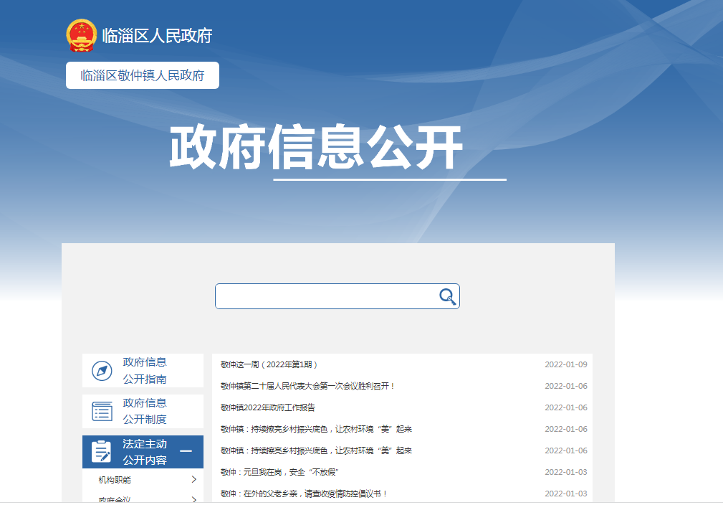The width and height of the screenshot is (723, 505).
Task: Click the magnifying glass search icon
Action: 447,296
